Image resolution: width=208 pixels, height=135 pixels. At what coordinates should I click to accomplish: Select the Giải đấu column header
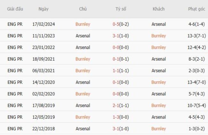[x=15, y=9]
